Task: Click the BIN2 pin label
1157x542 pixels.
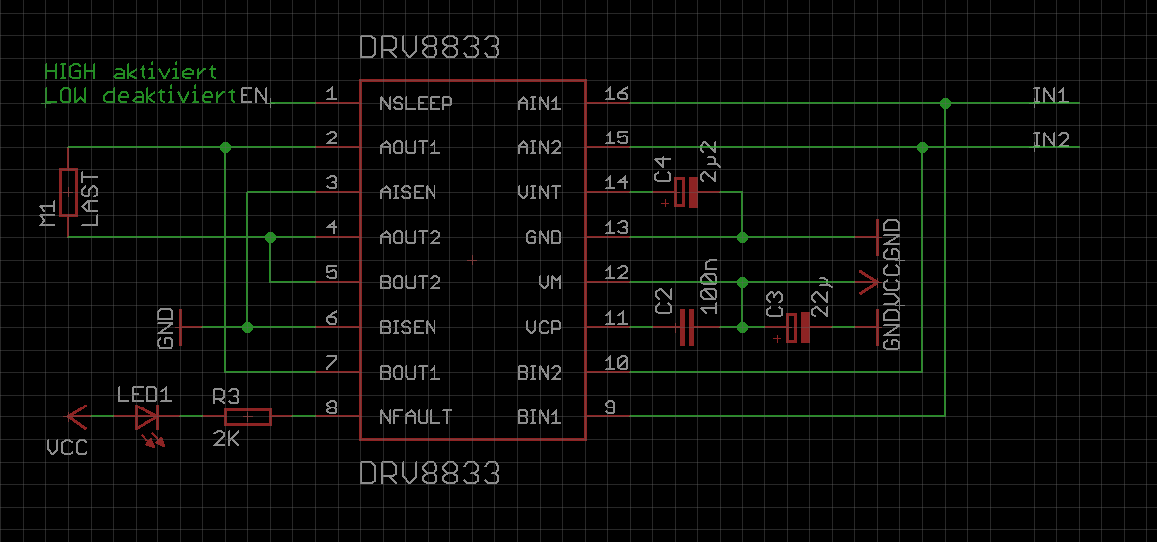Action: pyautogui.click(x=539, y=373)
